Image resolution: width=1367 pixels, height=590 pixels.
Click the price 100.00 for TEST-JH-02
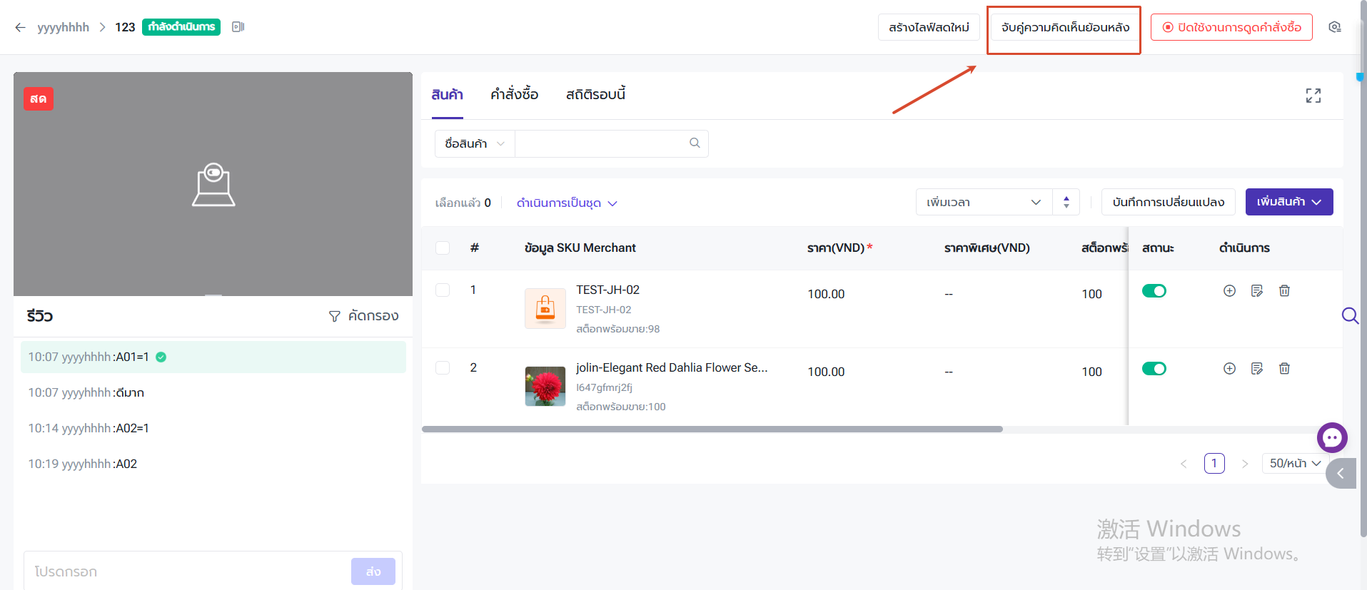(x=826, y=294)
